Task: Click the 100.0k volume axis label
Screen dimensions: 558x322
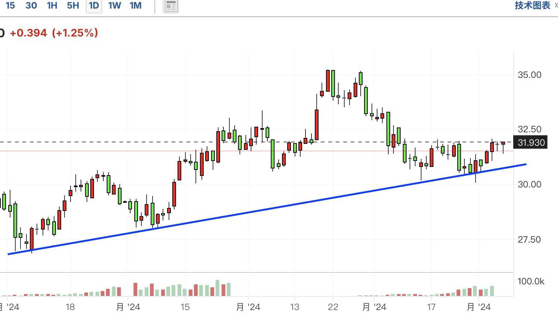Action: click(531, 281)
